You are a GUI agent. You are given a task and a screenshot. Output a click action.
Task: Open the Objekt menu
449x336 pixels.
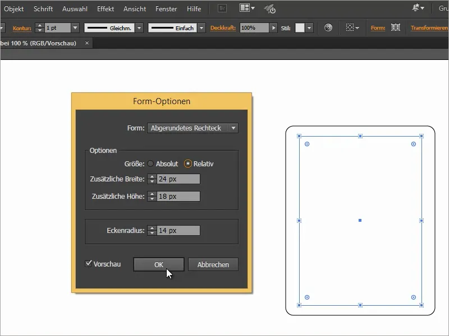click(x=13, y=9)
